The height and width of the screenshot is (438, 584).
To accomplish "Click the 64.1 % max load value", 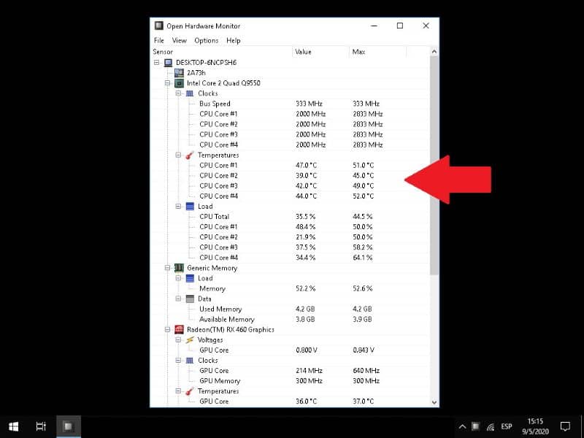I will coord(363,258).
